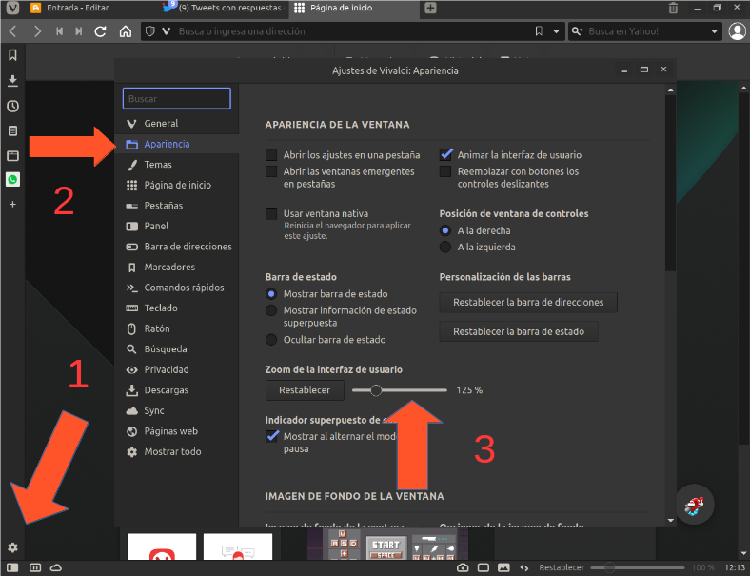Screen dimensions: 750x576
Task: Enable Abrir los ajustes en una pestaña
Action: click(271, 155)
